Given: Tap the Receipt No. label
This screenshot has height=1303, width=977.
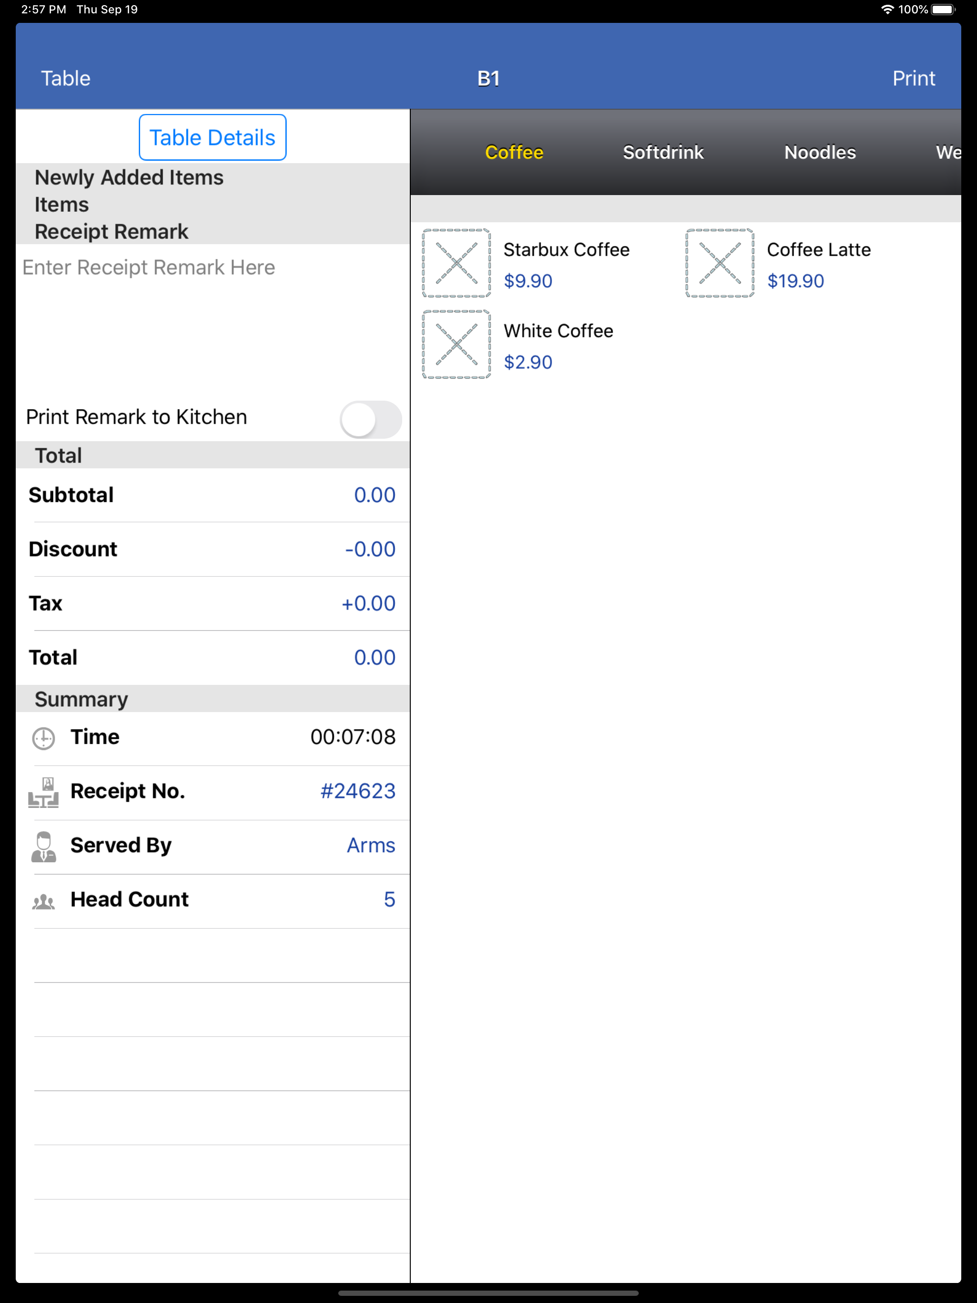Looking at the screenshot, I should click(128, 791).
